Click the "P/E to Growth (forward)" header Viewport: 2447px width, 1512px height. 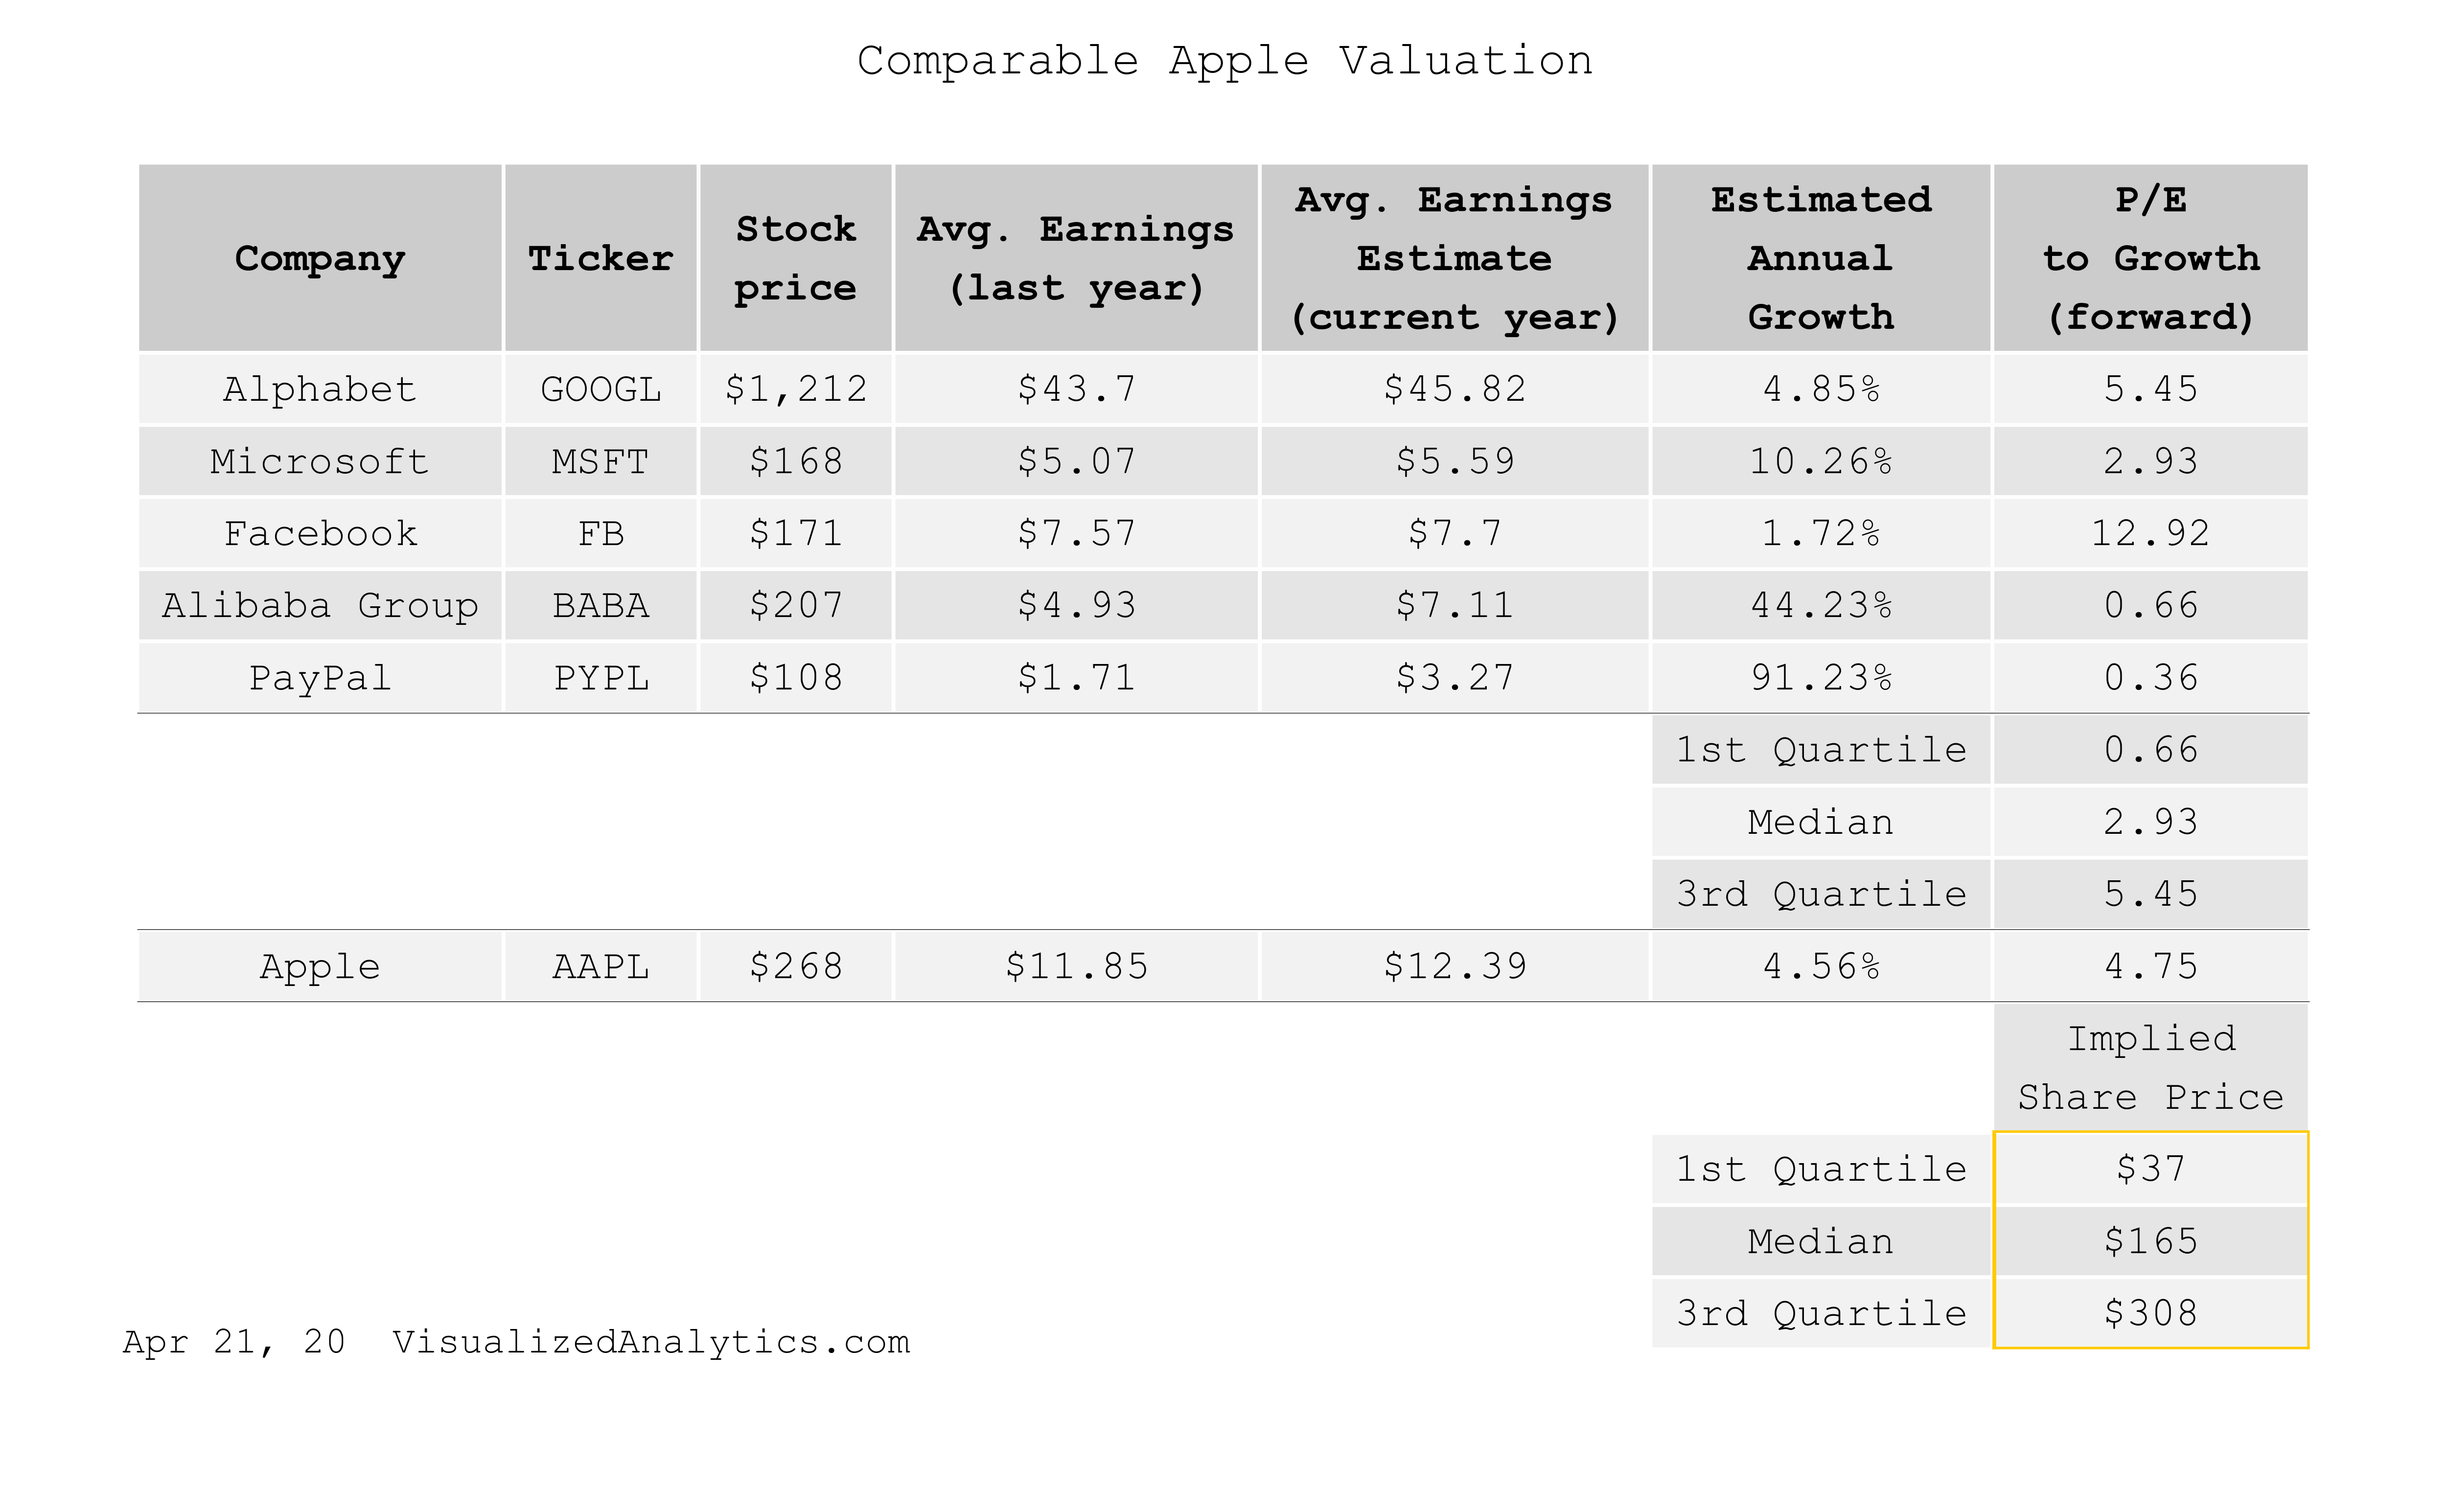click(2150, 259)
